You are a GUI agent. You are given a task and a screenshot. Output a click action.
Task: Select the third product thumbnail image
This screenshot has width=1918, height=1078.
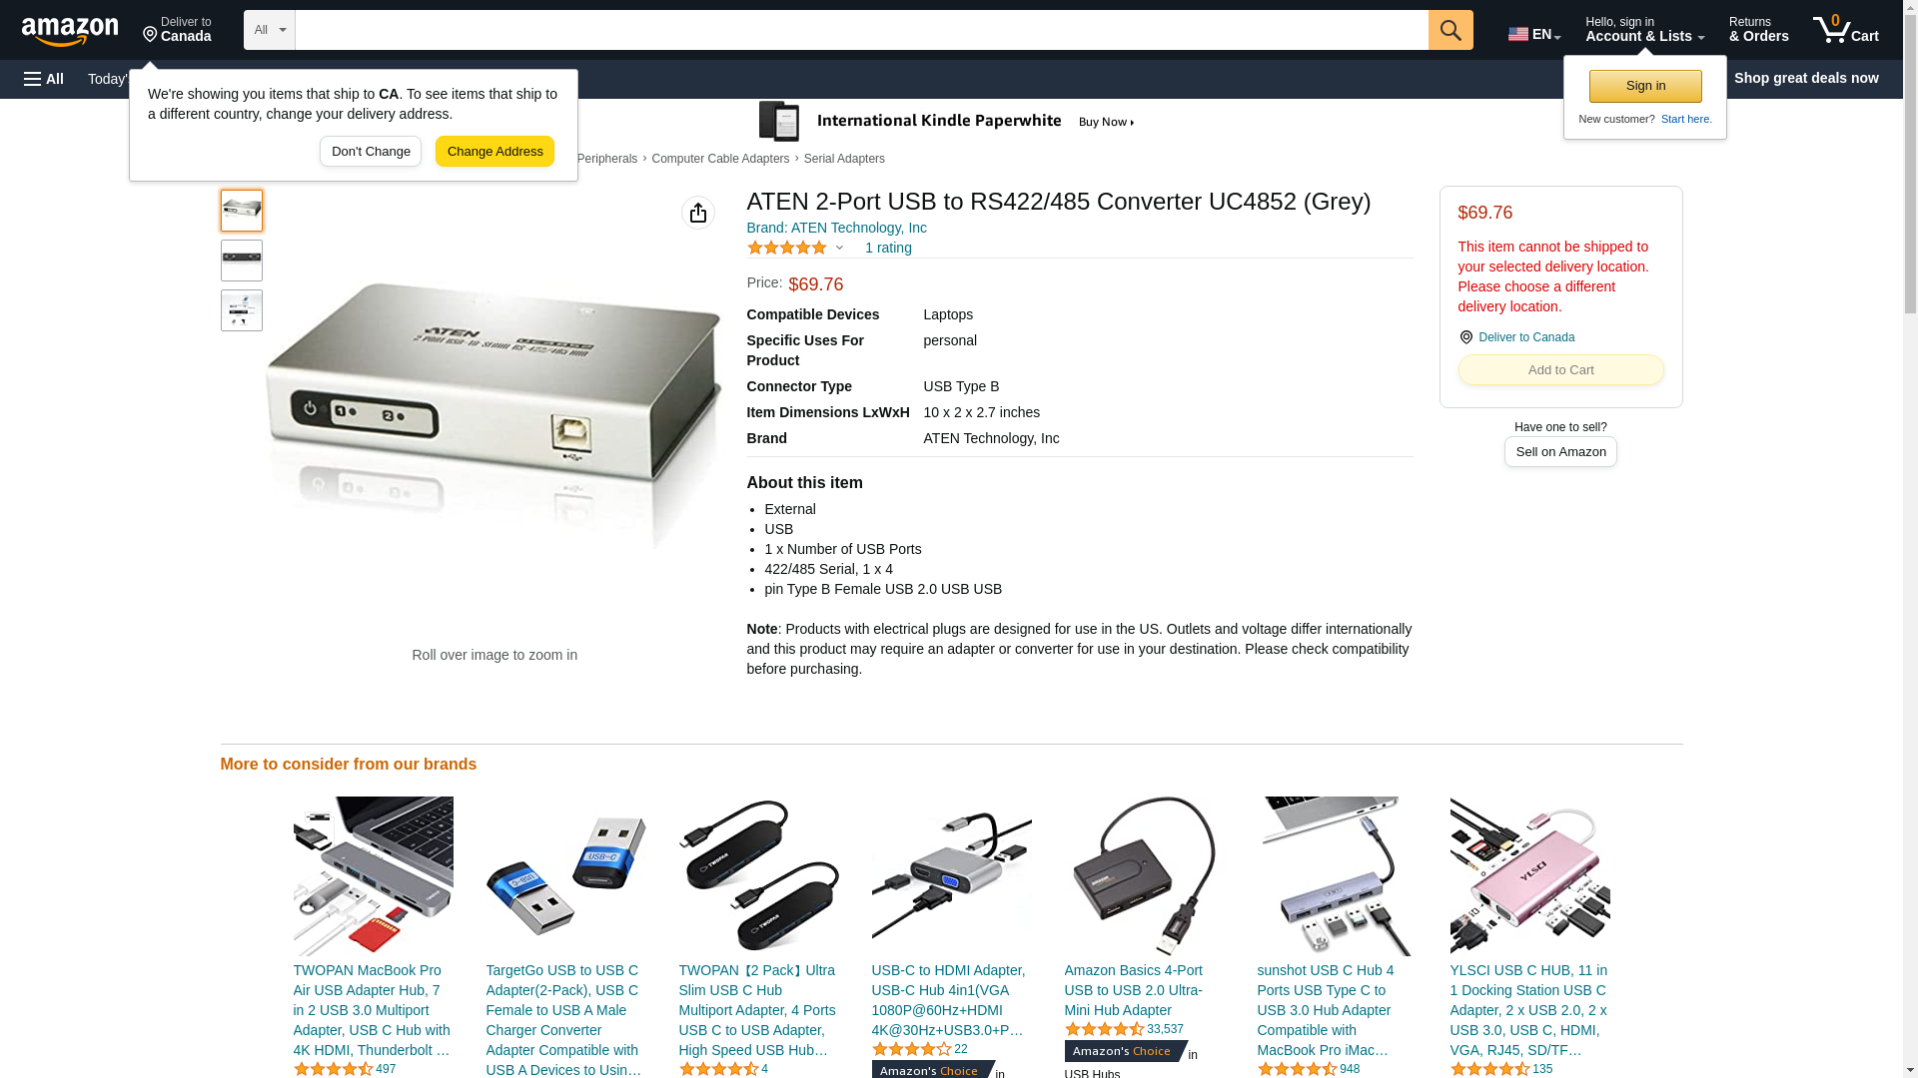242,310
